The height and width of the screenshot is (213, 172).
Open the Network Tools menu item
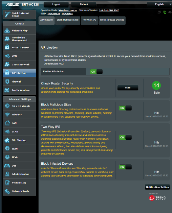pos(19,191)
